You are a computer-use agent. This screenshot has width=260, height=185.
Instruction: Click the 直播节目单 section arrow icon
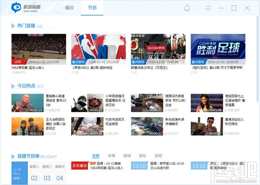tap(13, 156)
